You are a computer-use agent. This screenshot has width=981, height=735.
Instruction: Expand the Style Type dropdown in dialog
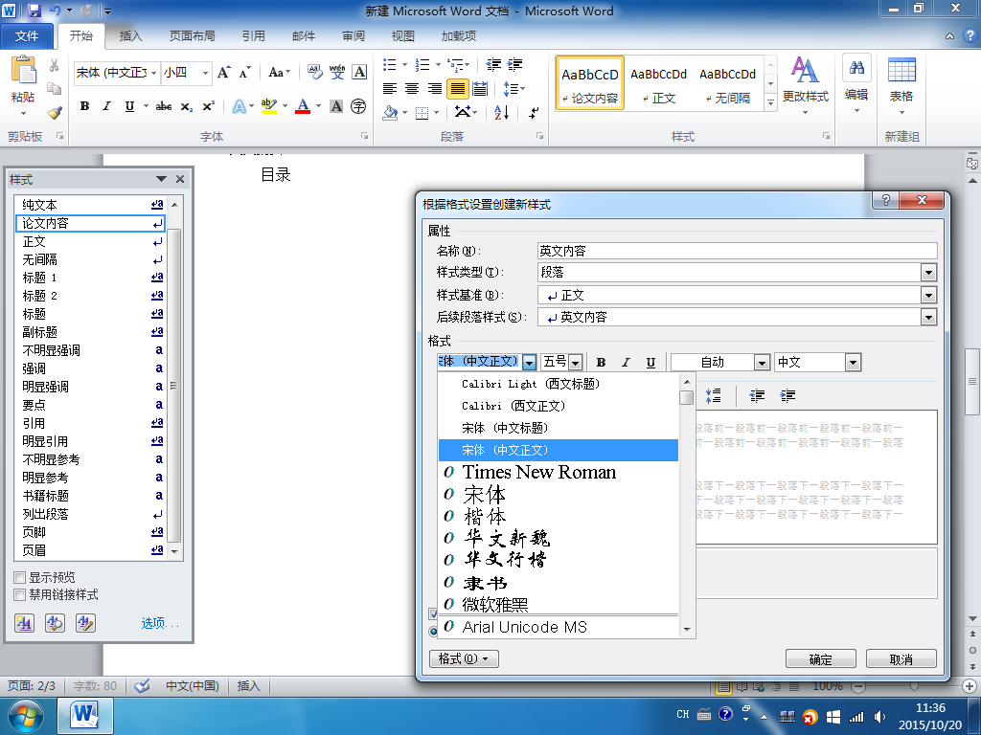click(928, 273)
